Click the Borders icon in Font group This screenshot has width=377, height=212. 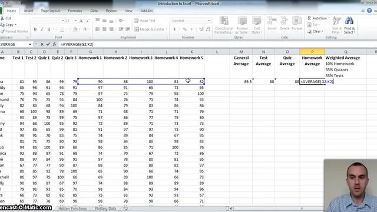(x=62, y=29)
